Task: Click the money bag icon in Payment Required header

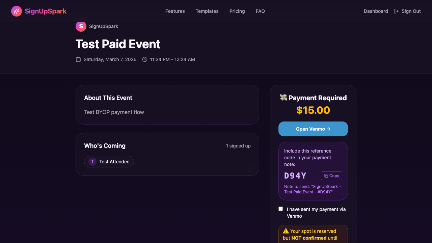Action: pos(283,98)
